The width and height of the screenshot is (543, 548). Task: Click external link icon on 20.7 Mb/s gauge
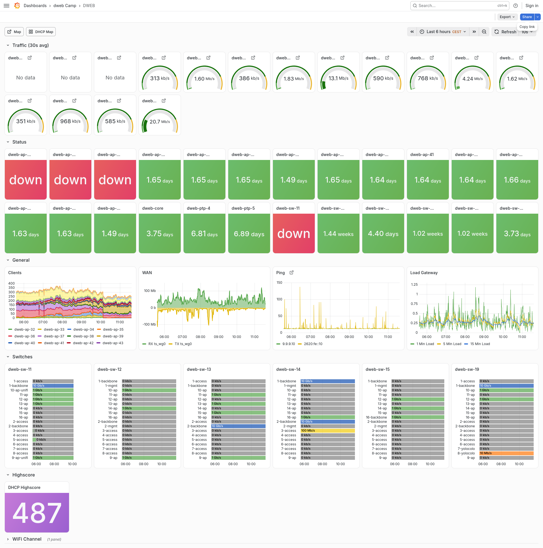(164, 101)
